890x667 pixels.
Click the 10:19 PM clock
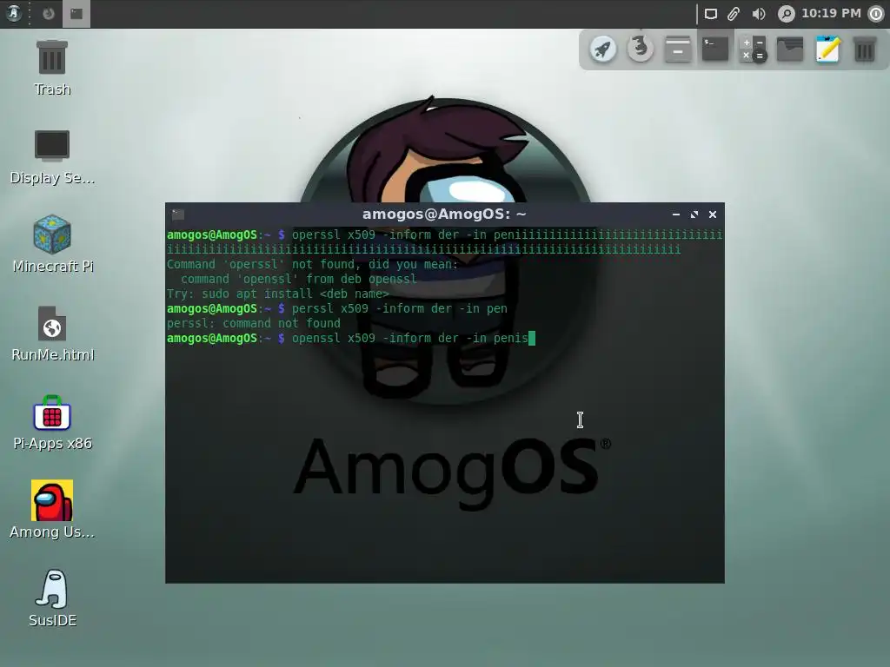pyautogui.click(x=831, y=13)
